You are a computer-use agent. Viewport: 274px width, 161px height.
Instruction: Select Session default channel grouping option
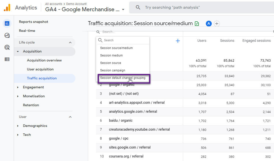(x=123, y=78)
